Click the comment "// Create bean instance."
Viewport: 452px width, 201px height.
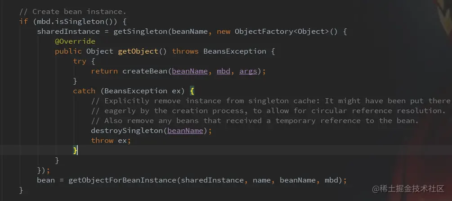point(73,12)
